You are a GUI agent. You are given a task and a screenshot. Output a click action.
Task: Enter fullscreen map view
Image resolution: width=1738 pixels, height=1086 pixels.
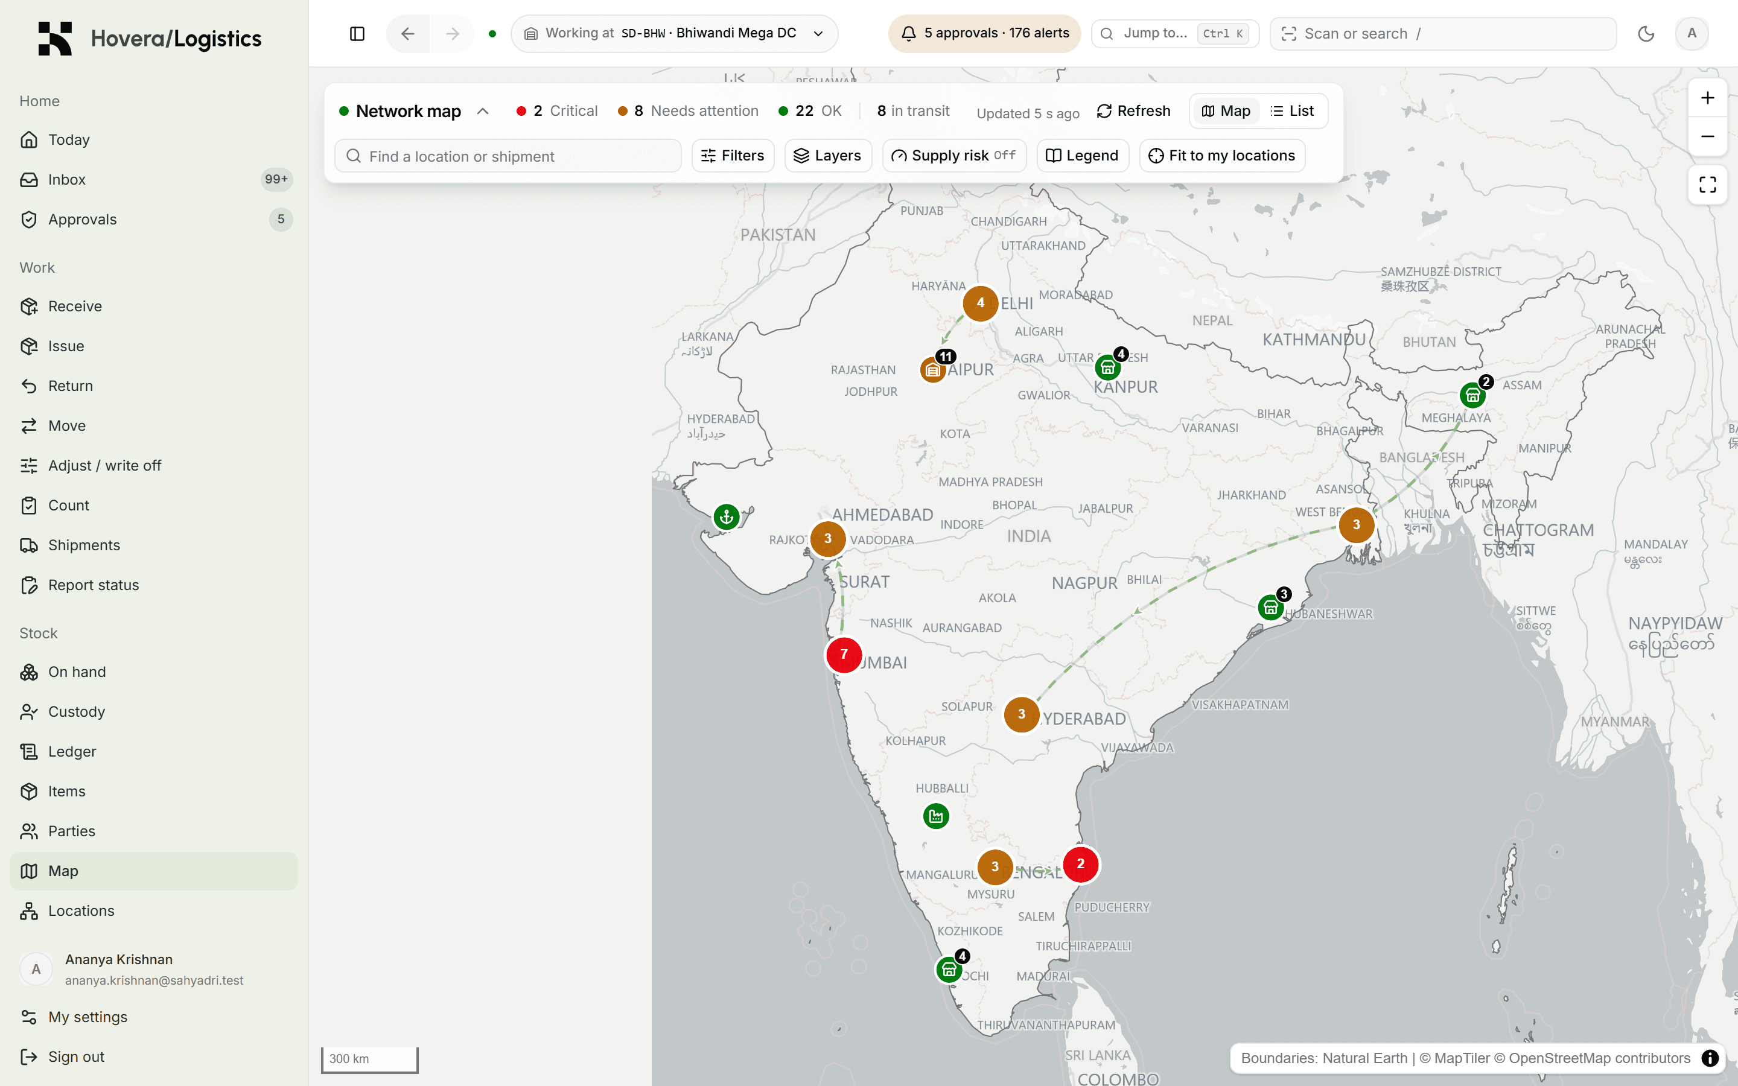(x=1708, y=185)
